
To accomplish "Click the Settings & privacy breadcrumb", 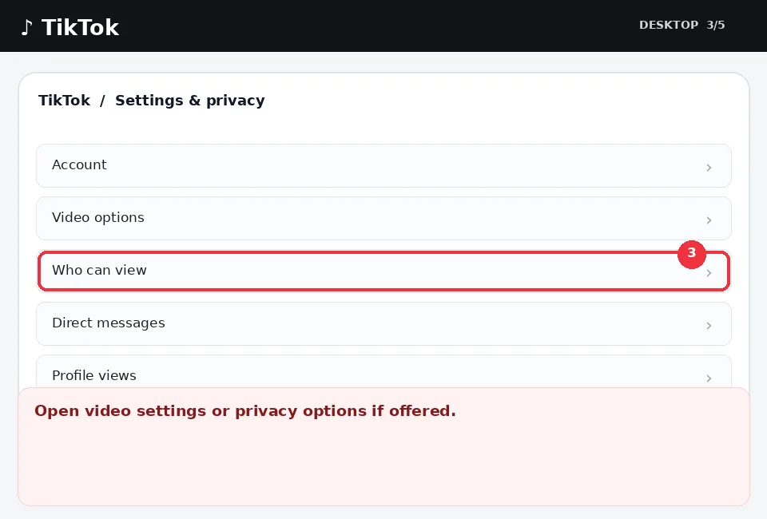I will coord(190,101).
